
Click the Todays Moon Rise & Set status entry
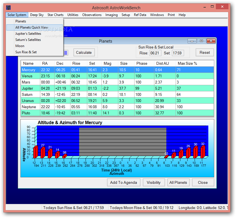coord(142,208)
